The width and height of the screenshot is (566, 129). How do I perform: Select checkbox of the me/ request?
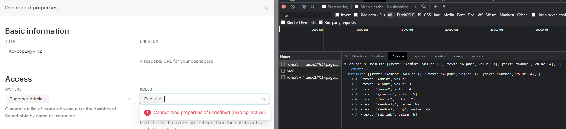[283, 71]
